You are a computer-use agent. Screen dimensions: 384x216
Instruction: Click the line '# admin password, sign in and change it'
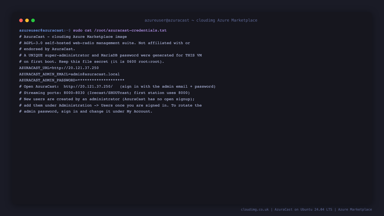click(x=86, y=111)
